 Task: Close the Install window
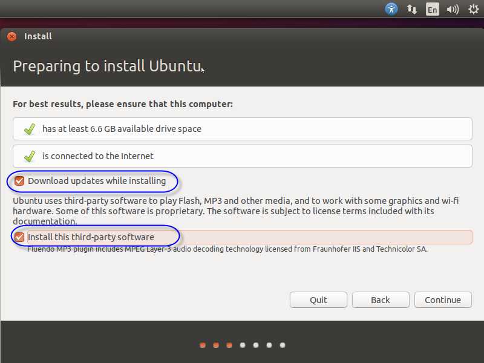point(11,36)
